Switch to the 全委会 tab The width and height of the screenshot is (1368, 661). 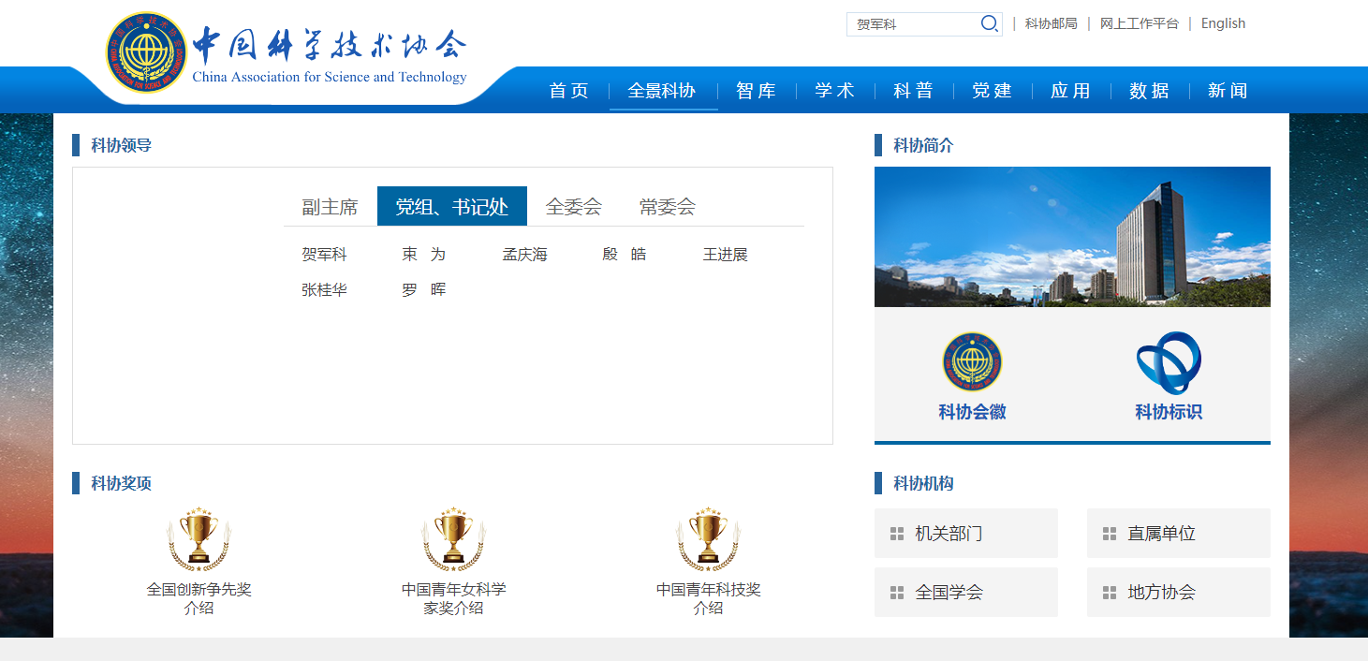point(574,207)
